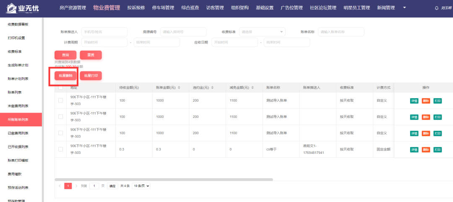Open 广告位管理 menu
The image size is (453, 202).
292,8
